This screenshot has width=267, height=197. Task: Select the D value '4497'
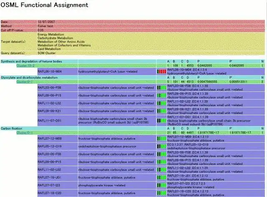(190, 133)
